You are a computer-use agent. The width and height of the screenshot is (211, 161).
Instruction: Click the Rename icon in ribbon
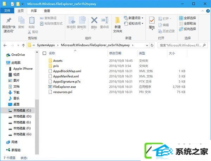104,20
